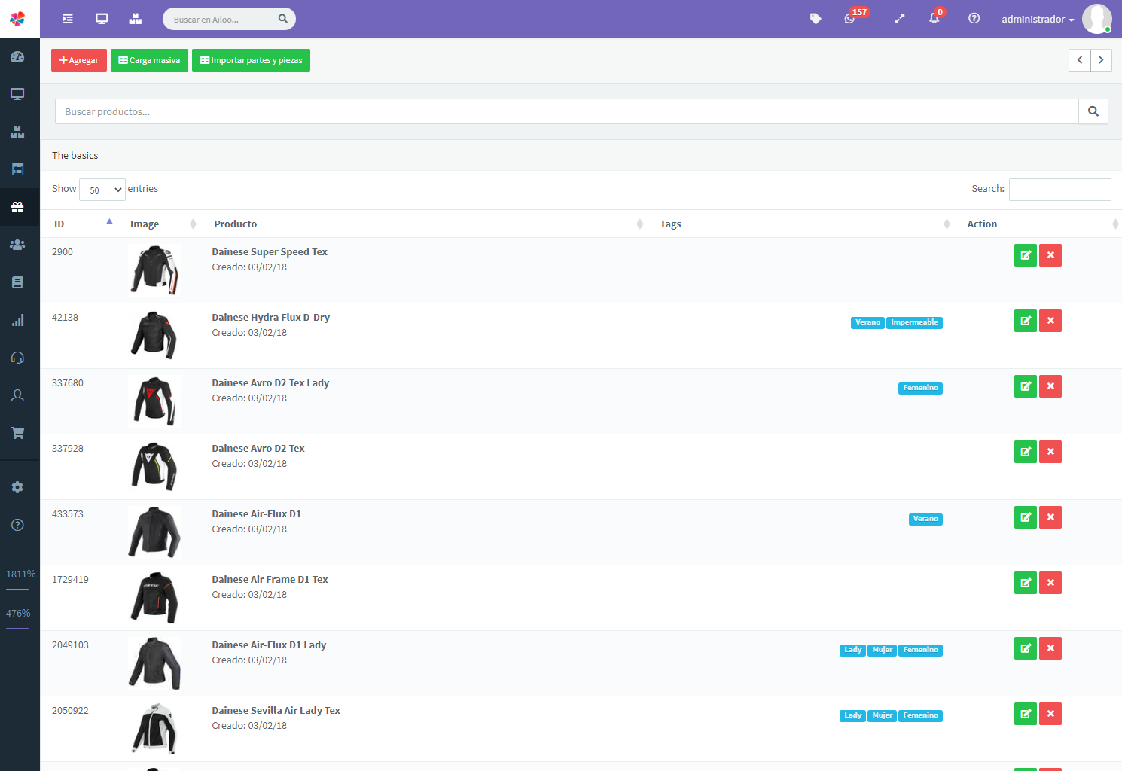The image size is (1122, 771).
Task: Open the boxes inventory sidebar icon
Action: tap(17, 132)
